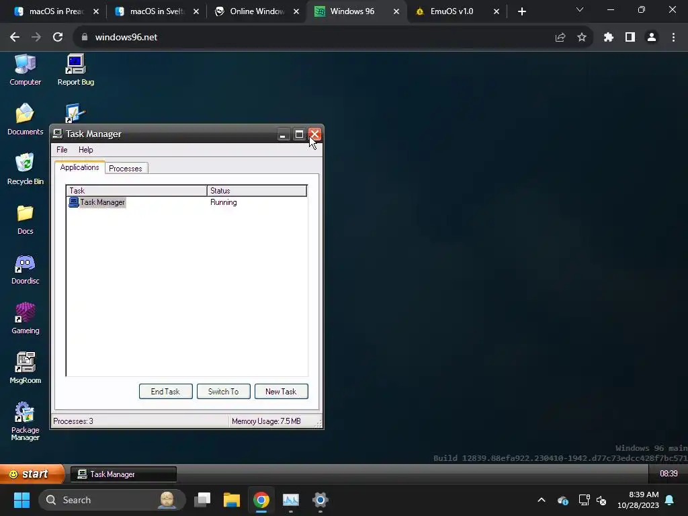Go back with the browser back arrow
Viewport: 688px width, 516px height.
pyautogui.click(x=15, y=38)
